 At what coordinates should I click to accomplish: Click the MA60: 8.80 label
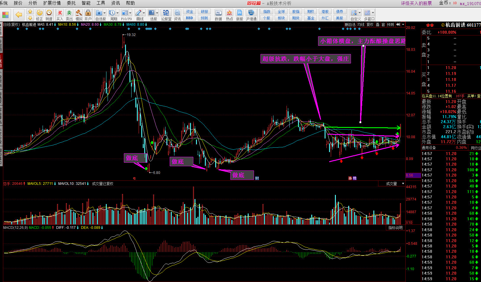(x=135, y=25)
